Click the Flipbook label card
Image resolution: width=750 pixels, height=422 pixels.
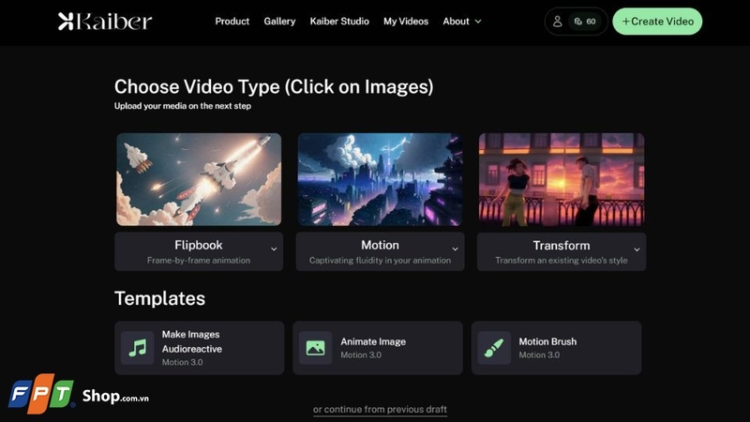(x=199, y=251)
